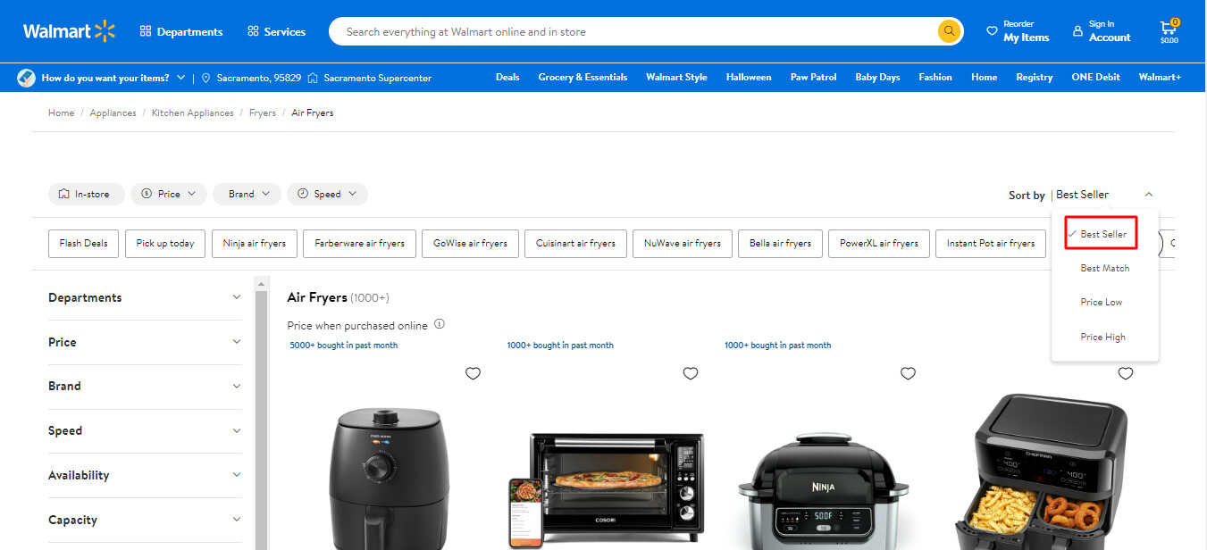Viewport: 1207px width, 550px height.
Task: Open the Speed filter dropdown
Action: click(x=327, y=194)
